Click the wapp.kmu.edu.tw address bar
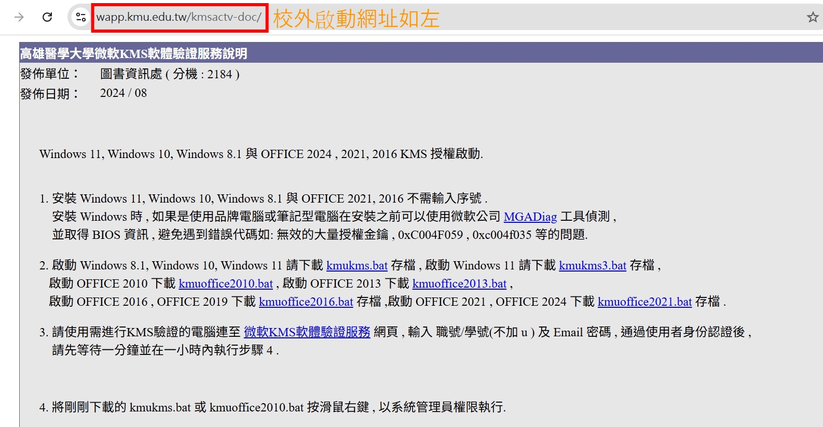This screenshot has width=823, height=427. [179, 17]
